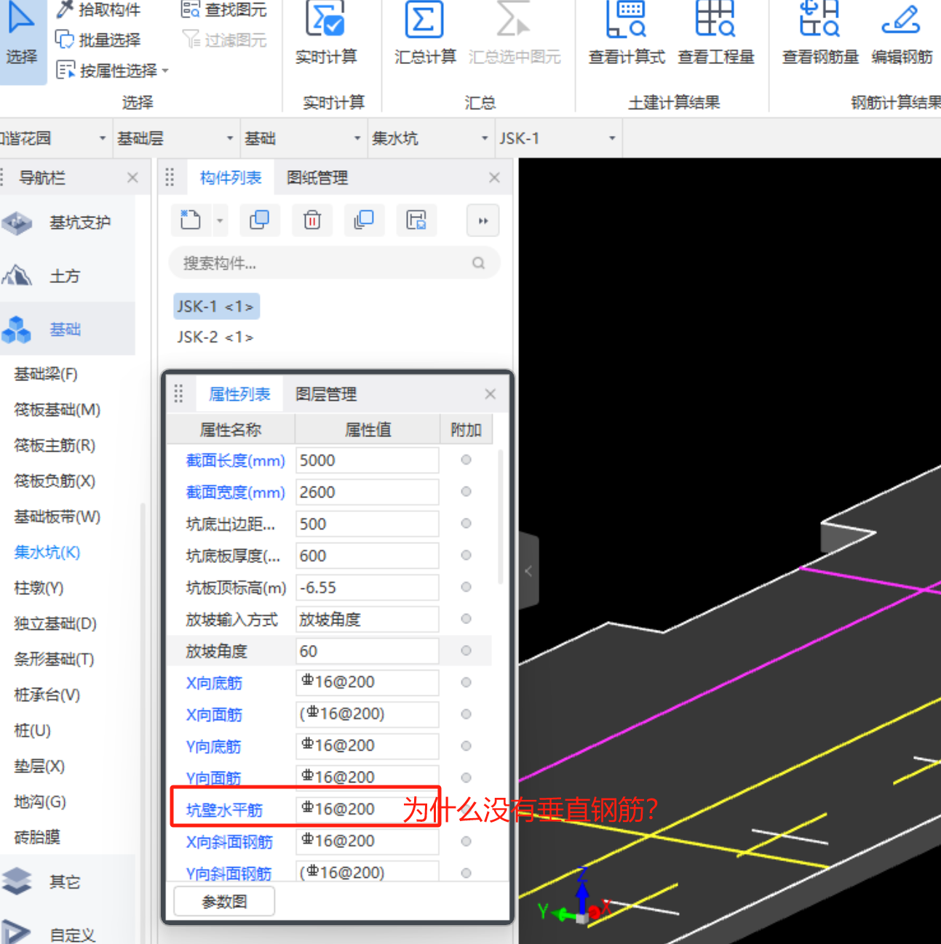Screen dimensions: 941x944
Task: Open 查看工程量 view quantities tool
Action: coord(716,34)
